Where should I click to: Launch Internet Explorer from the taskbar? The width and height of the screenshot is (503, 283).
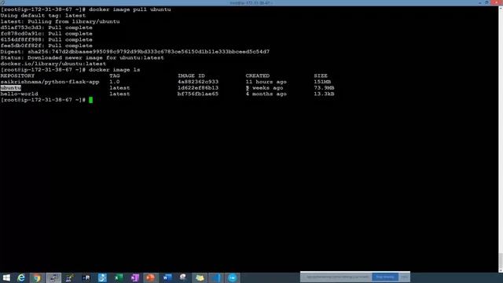21,277
